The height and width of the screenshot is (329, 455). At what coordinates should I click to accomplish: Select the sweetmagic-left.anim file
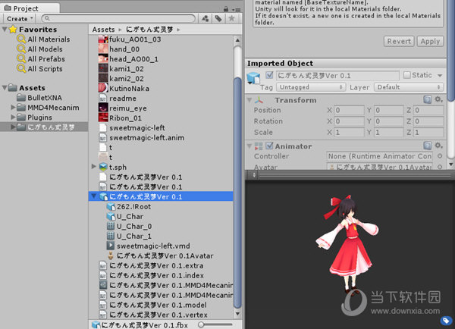point(142,138)
